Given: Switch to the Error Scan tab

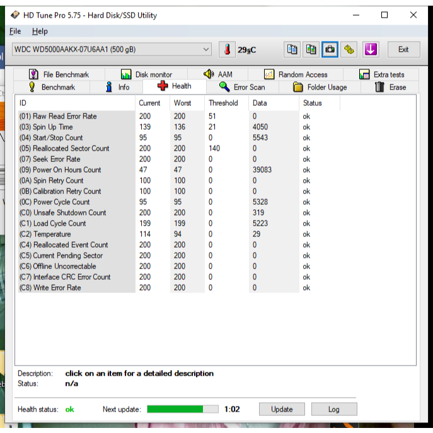Looking at the screenshot, I should point(242,87).
